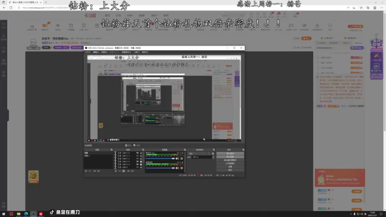Image resolution: width=386 pixels, height=217 pixels.
Task: Move source down in OBS Sources panel
Action: pos(132,171)
